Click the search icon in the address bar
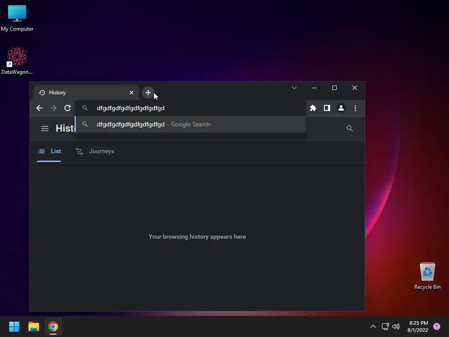This screenshot has height=337, width=449. (85, 108)
